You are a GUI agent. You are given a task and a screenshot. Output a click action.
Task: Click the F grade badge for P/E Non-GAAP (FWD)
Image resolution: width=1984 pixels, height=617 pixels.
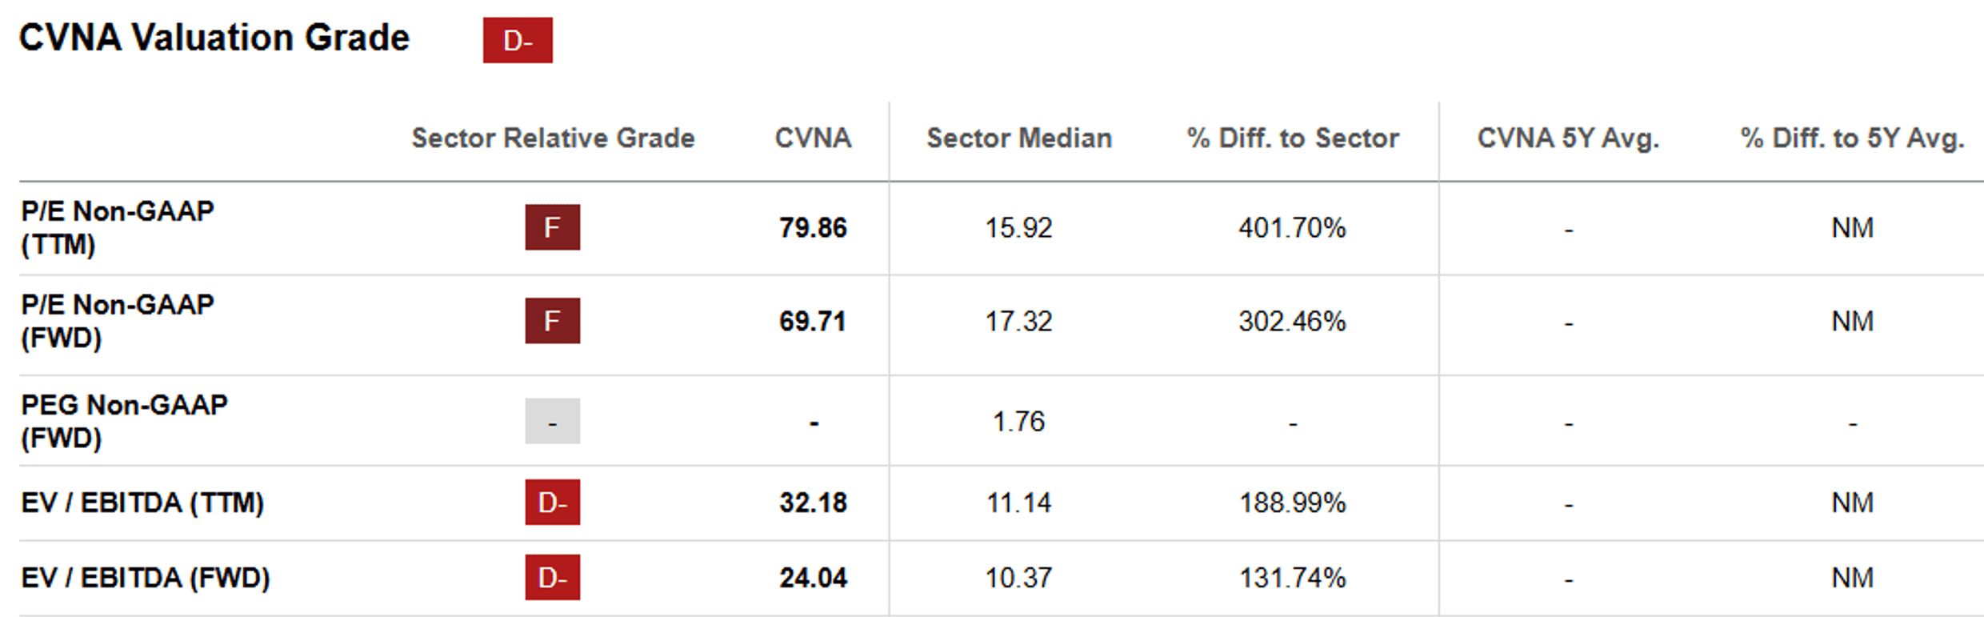(x=552, y=321)
